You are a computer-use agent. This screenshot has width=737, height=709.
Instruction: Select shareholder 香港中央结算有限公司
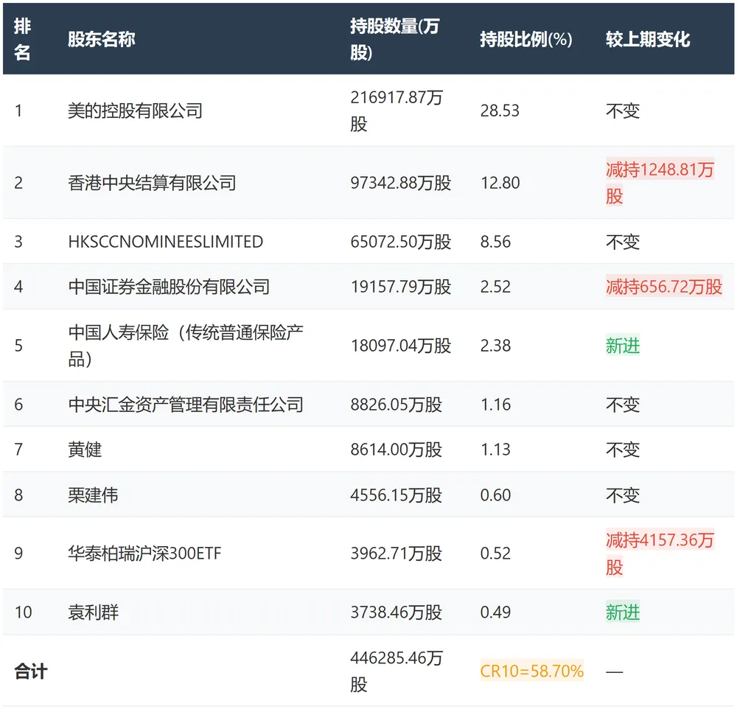[x=152, y=183]
